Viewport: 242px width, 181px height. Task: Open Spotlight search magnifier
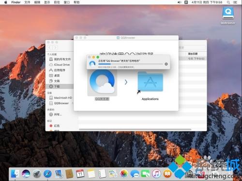pos(228,2)
